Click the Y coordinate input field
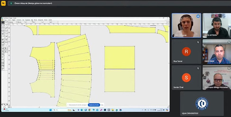Screen dimensions: 231x117 20,22
